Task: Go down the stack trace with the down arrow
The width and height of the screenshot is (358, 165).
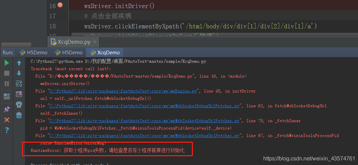Action: pos(19,73)
